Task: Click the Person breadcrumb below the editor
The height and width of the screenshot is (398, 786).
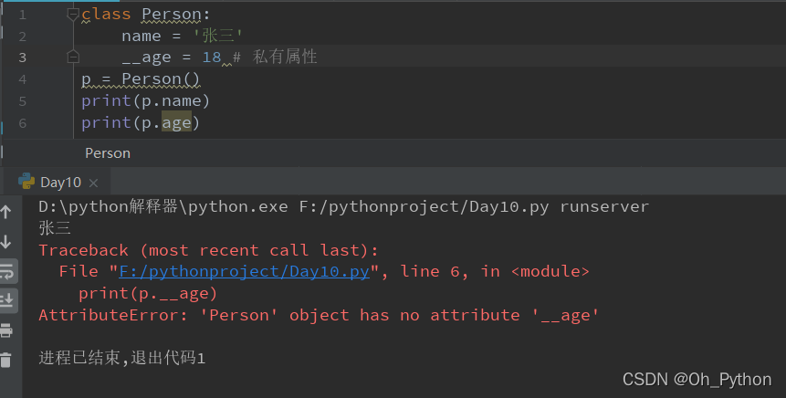Action: click(x=108, y=153)
